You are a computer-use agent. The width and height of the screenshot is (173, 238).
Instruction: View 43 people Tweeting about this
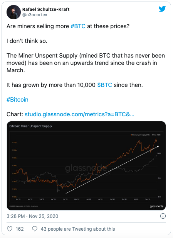click(78, 229)
